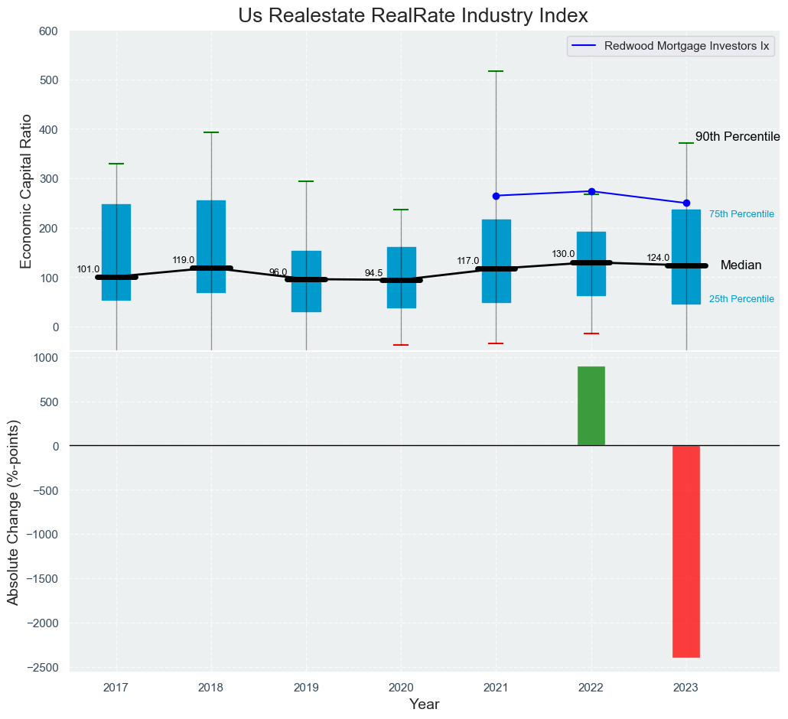Click the chart title Us Realestate RealRate Industry Index
788x719 pixels.
pos(413,15)
